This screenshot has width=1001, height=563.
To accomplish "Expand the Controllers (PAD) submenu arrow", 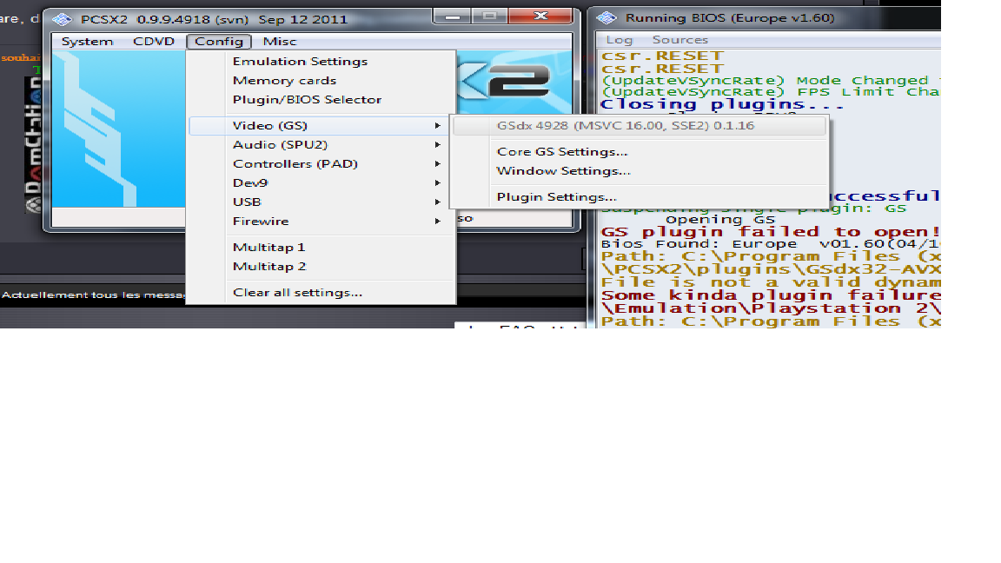I will (437, 164).
